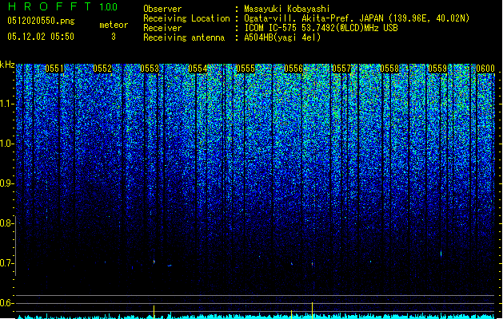Click the Receiving antenna label

coord(184,37)
